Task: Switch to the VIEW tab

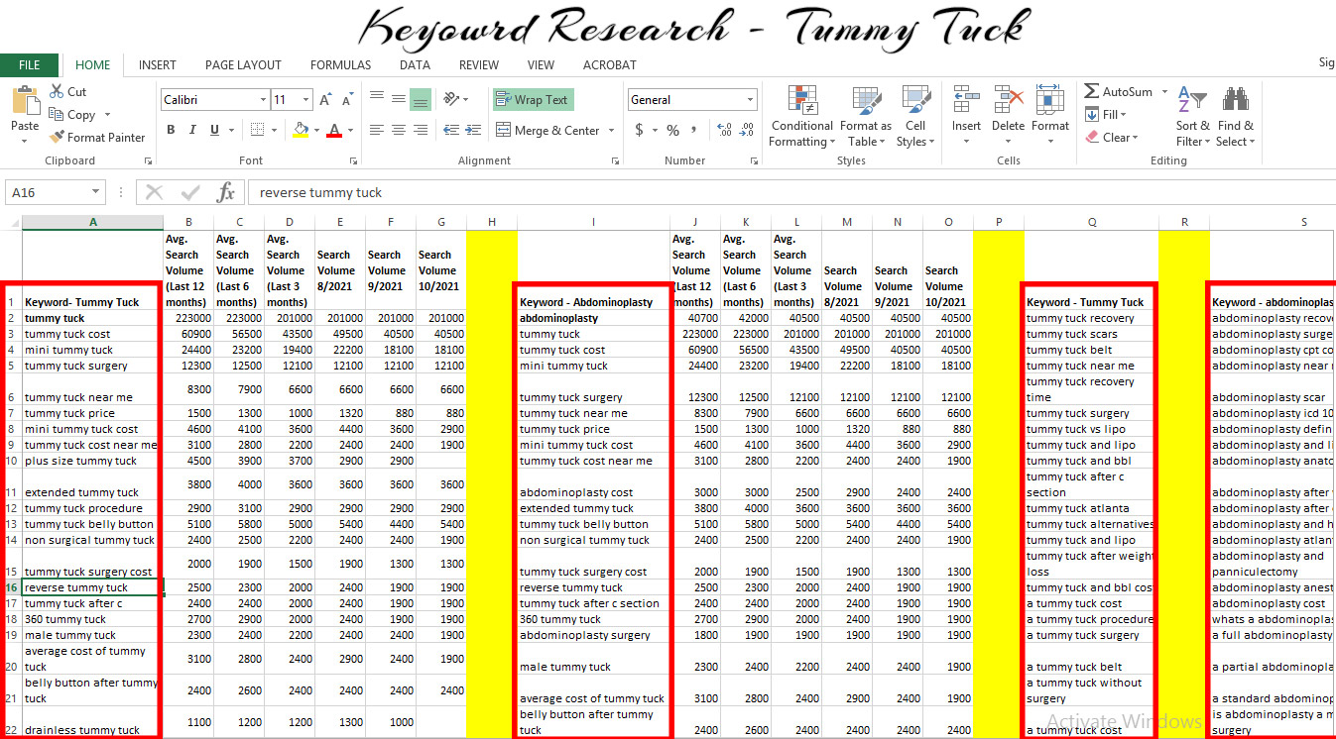Action: click(x=541, y=65)
